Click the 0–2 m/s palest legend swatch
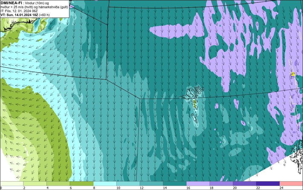This screenshot has width=303, height=190. tap(12, 184)
